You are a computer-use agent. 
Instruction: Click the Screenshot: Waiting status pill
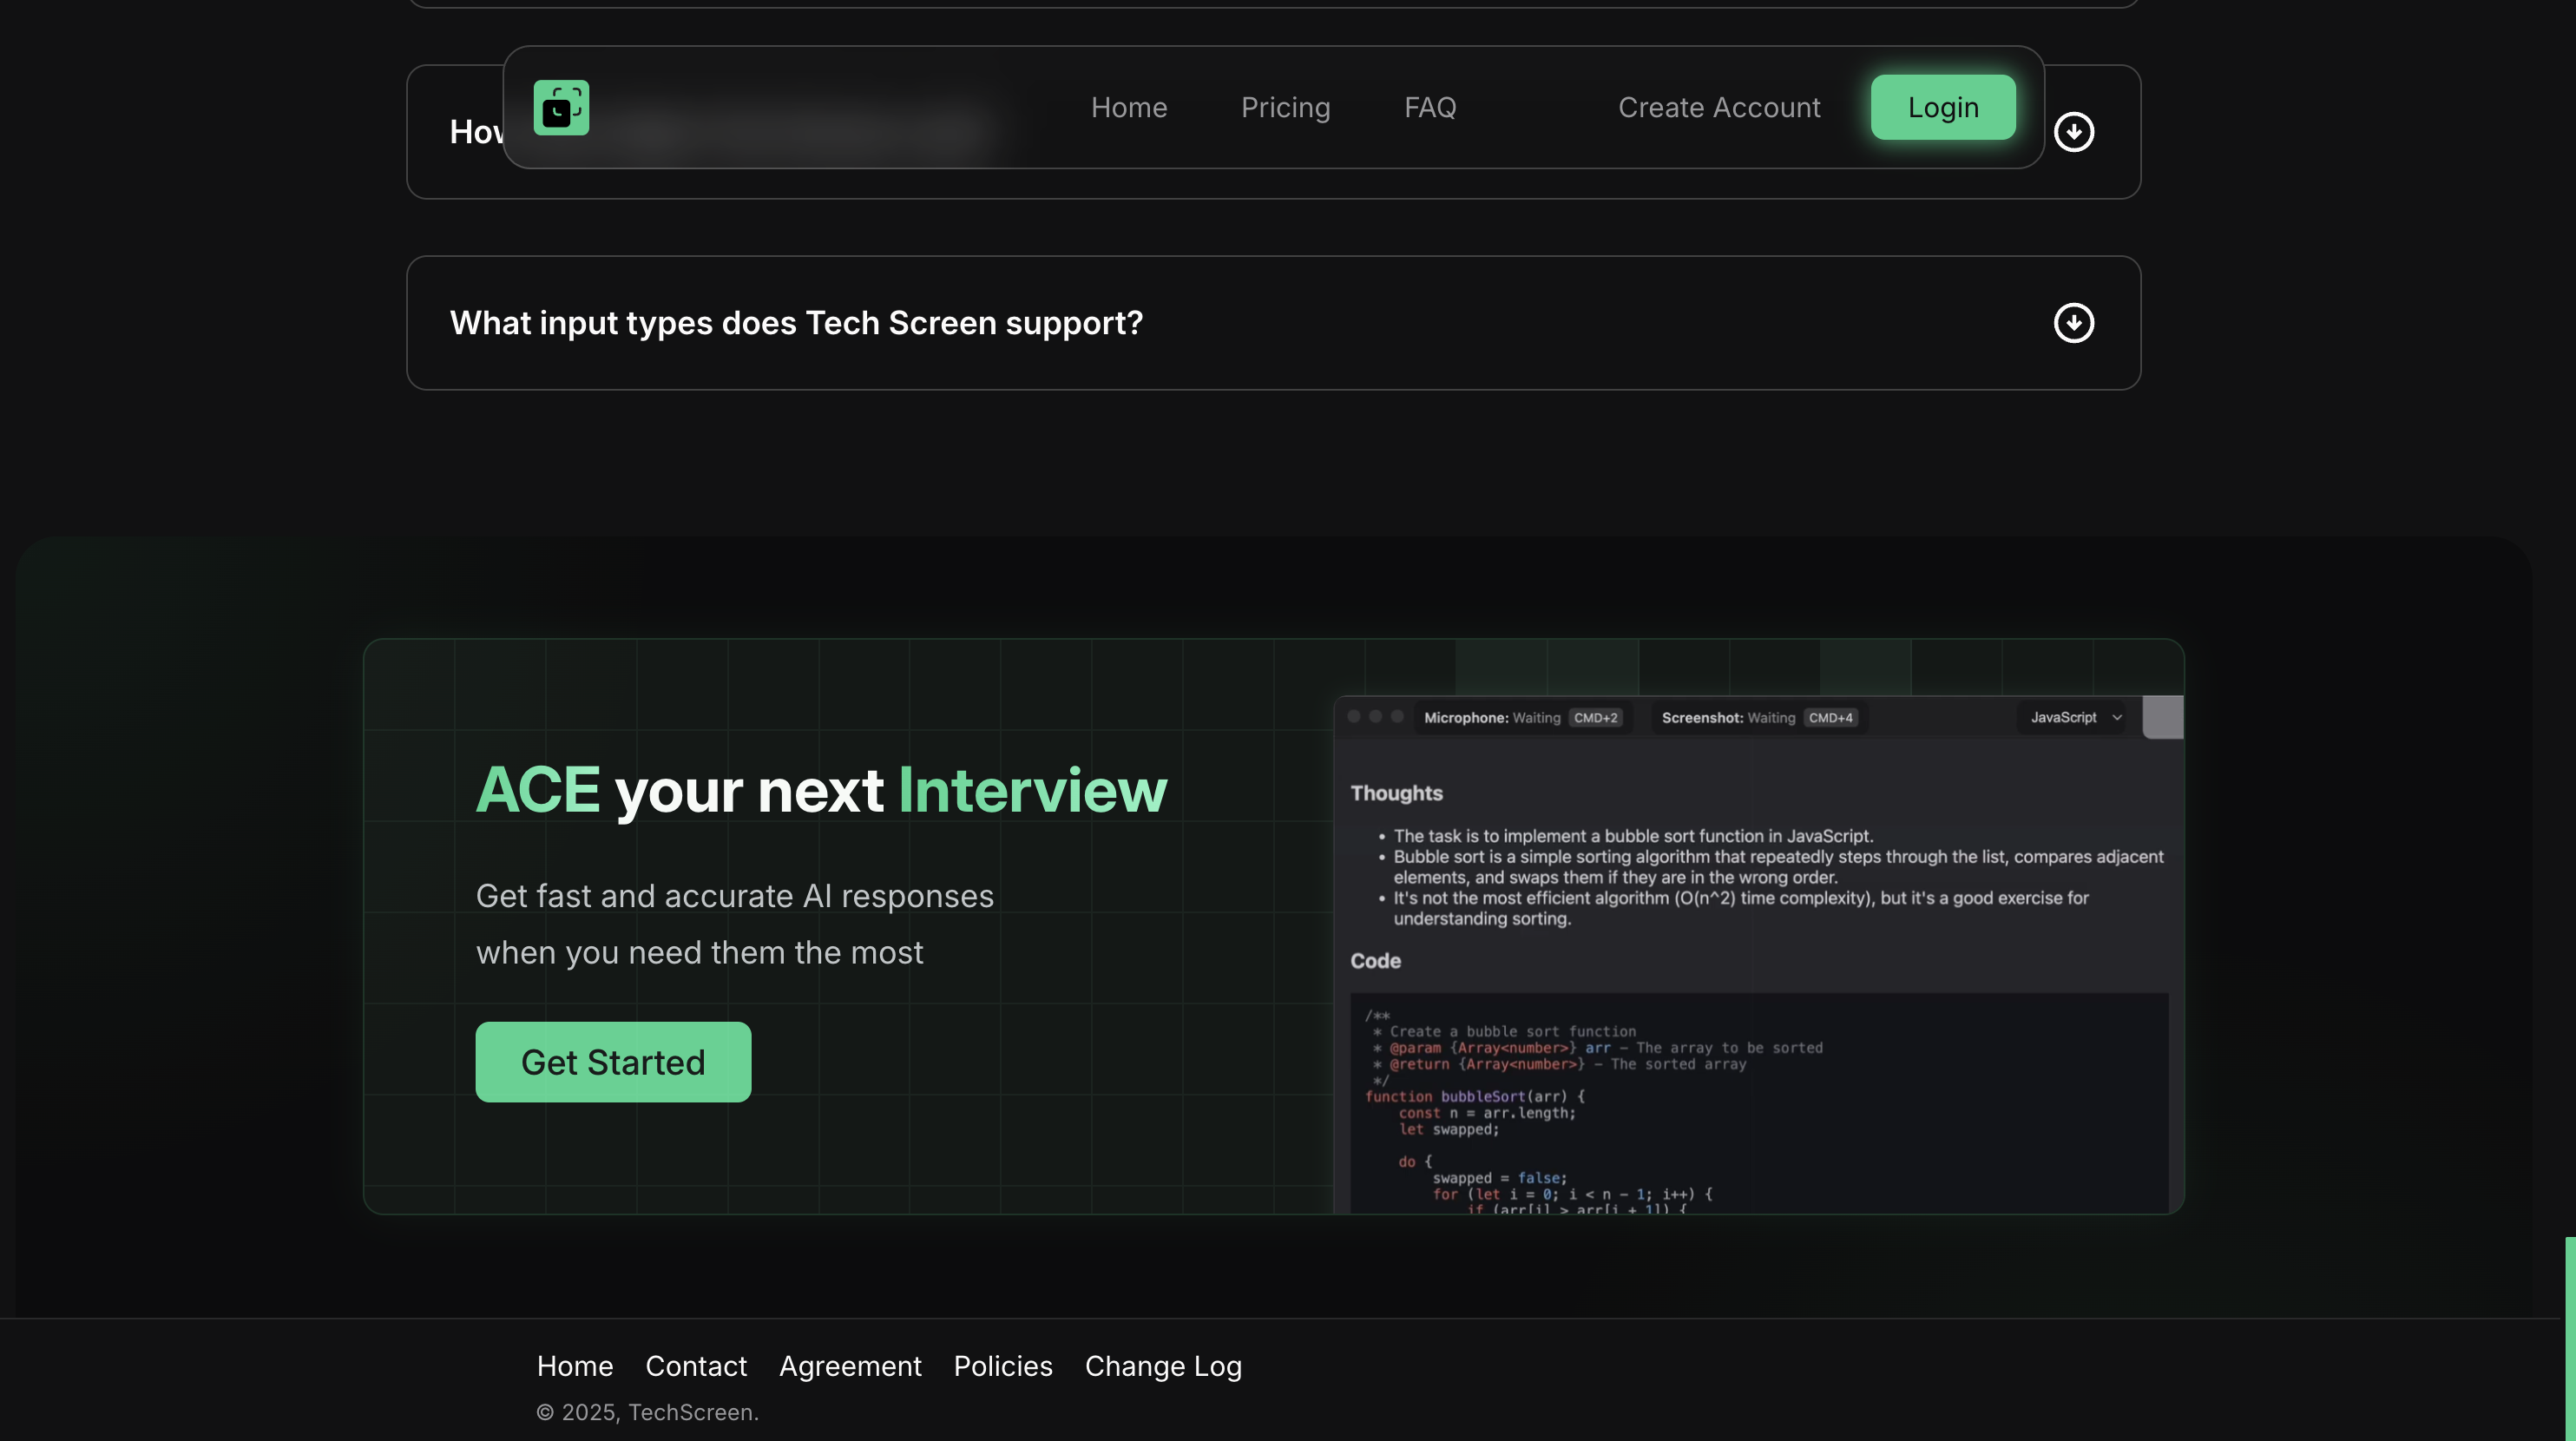[x=1727, y=718]
